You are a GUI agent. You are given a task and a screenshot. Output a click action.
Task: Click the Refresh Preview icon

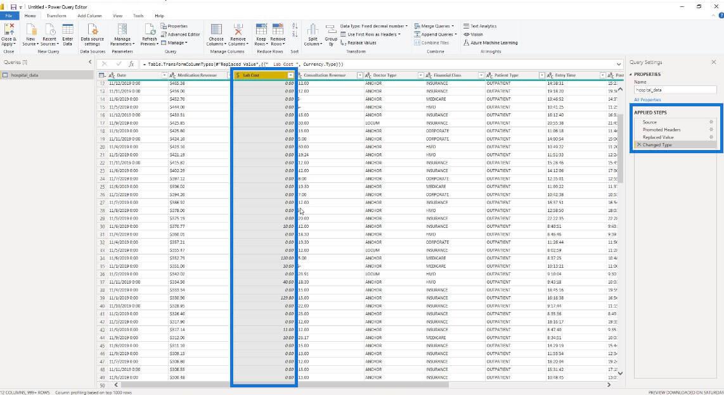pos(149,29)
